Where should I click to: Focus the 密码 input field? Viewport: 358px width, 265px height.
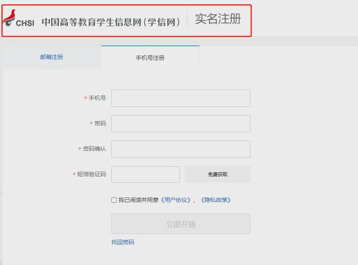(181, 124)
